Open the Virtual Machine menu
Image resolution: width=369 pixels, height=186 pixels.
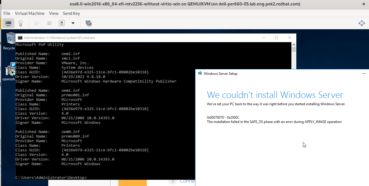coord(30,13)
